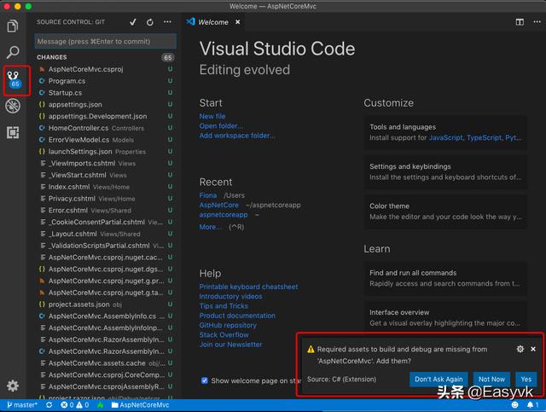Open editor more actions ellipsis at top right

pyautogui.click(x=537, y=22)
